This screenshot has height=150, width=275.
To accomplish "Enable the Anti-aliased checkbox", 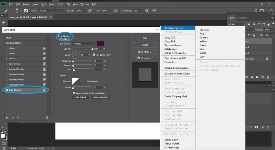I will [x=85, y=81].
